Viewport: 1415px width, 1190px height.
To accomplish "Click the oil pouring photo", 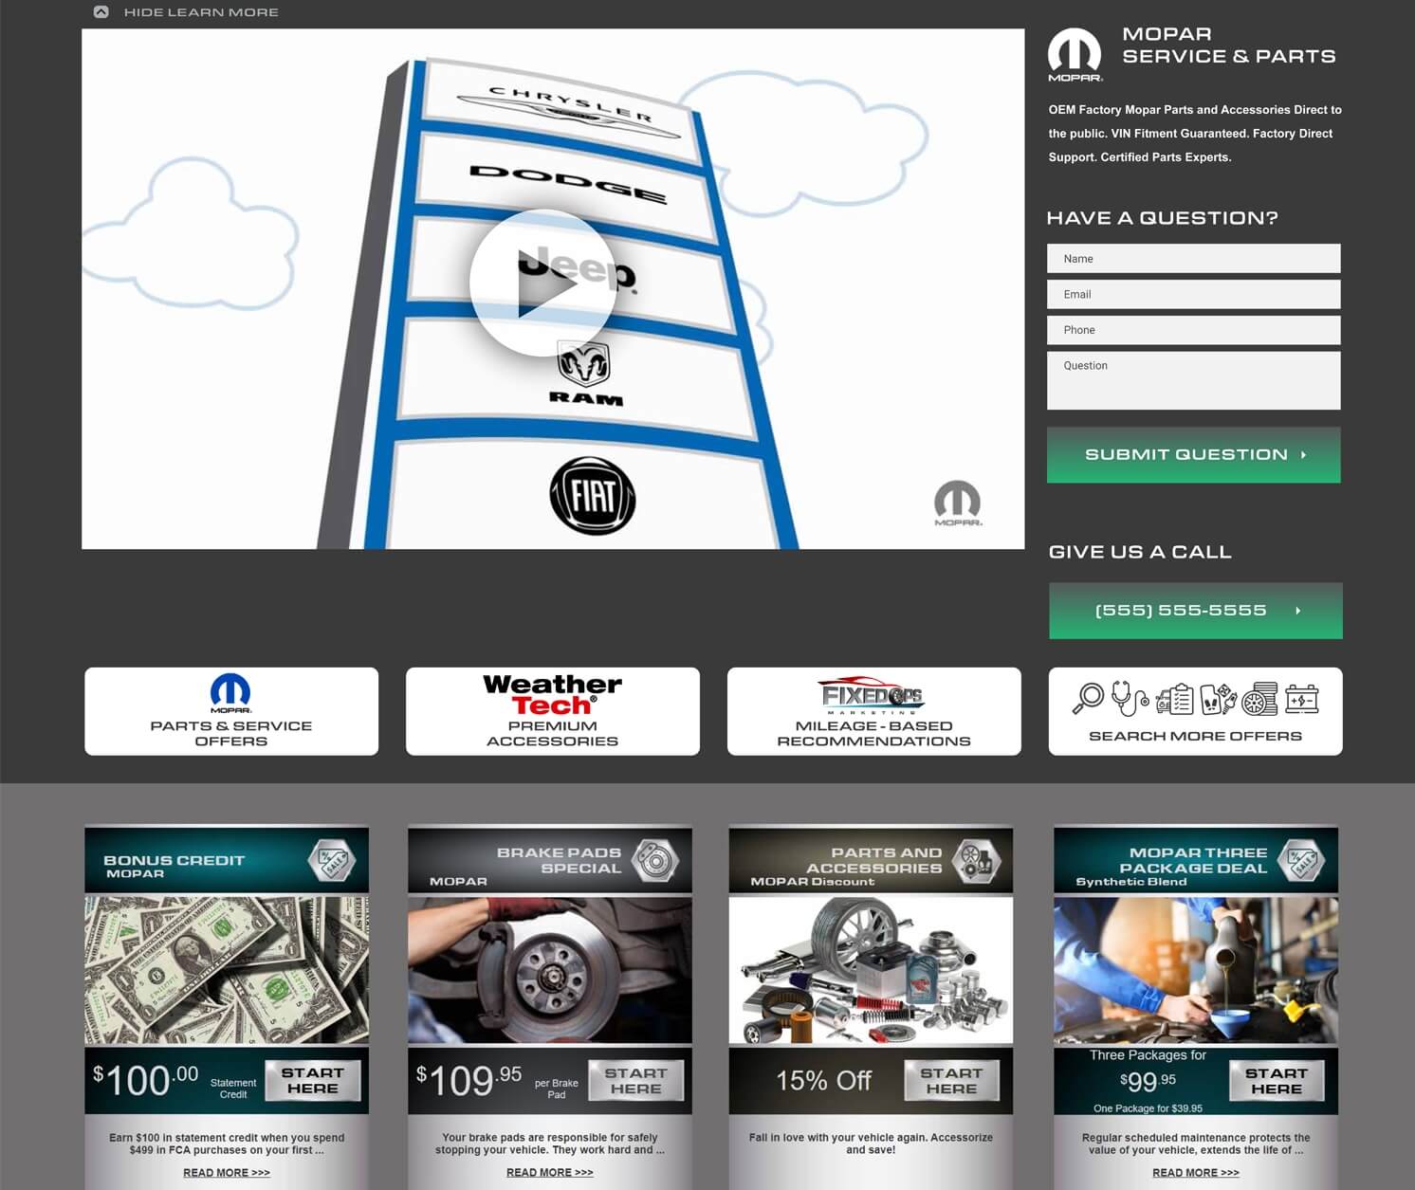I will point(1196,970).
